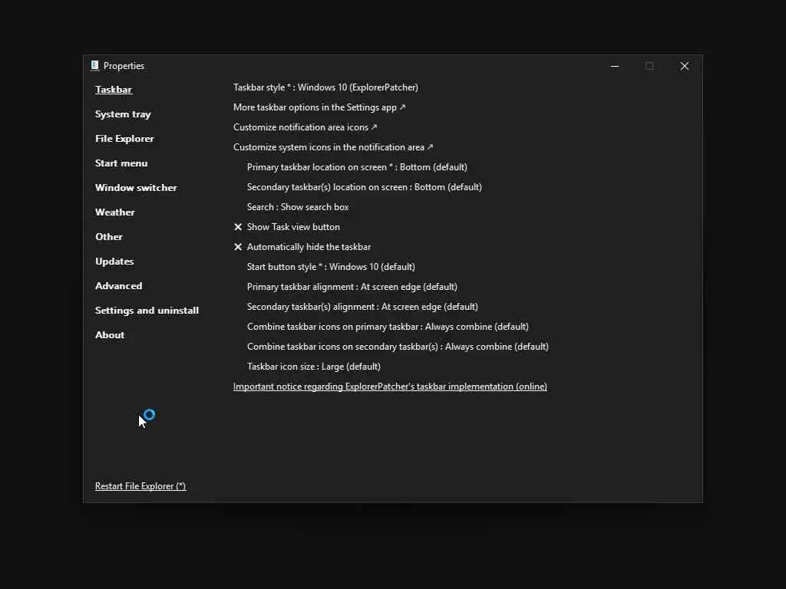The width and height of the screenshot is (786, 589).
Task: Open the Weather section
Action: 115,212
